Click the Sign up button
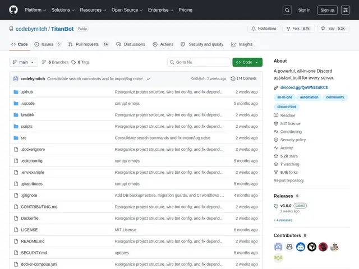Viewport: 359px width, 269px height. pos(327,10)
